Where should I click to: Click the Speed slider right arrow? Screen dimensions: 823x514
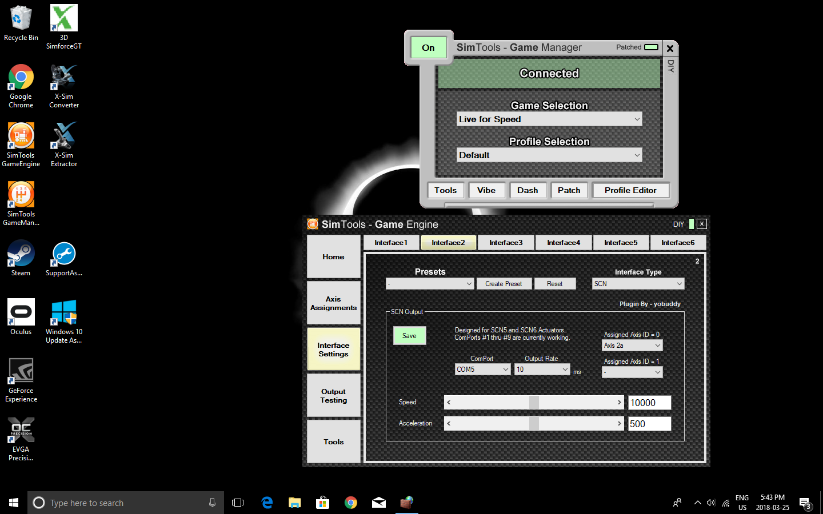coord(619,403)
